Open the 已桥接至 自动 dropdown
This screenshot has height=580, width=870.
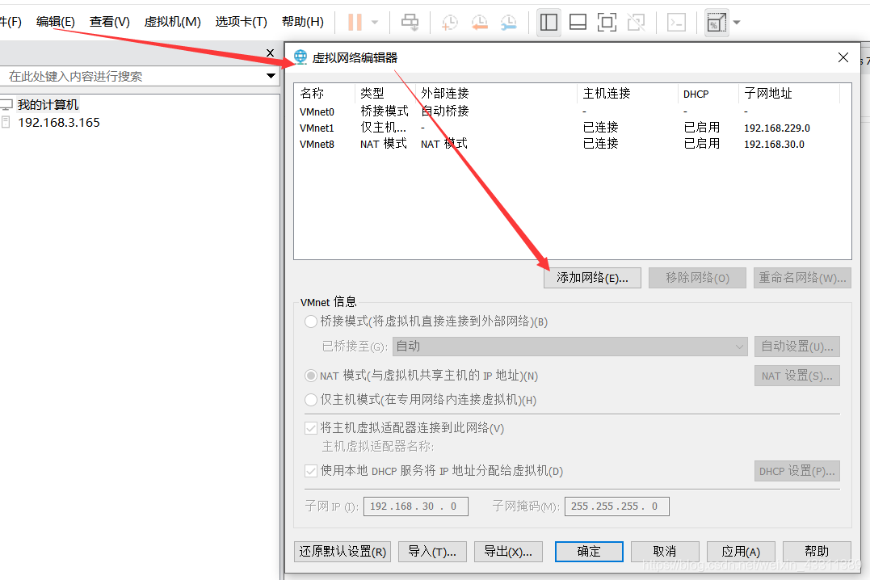(x=570, y=347)
